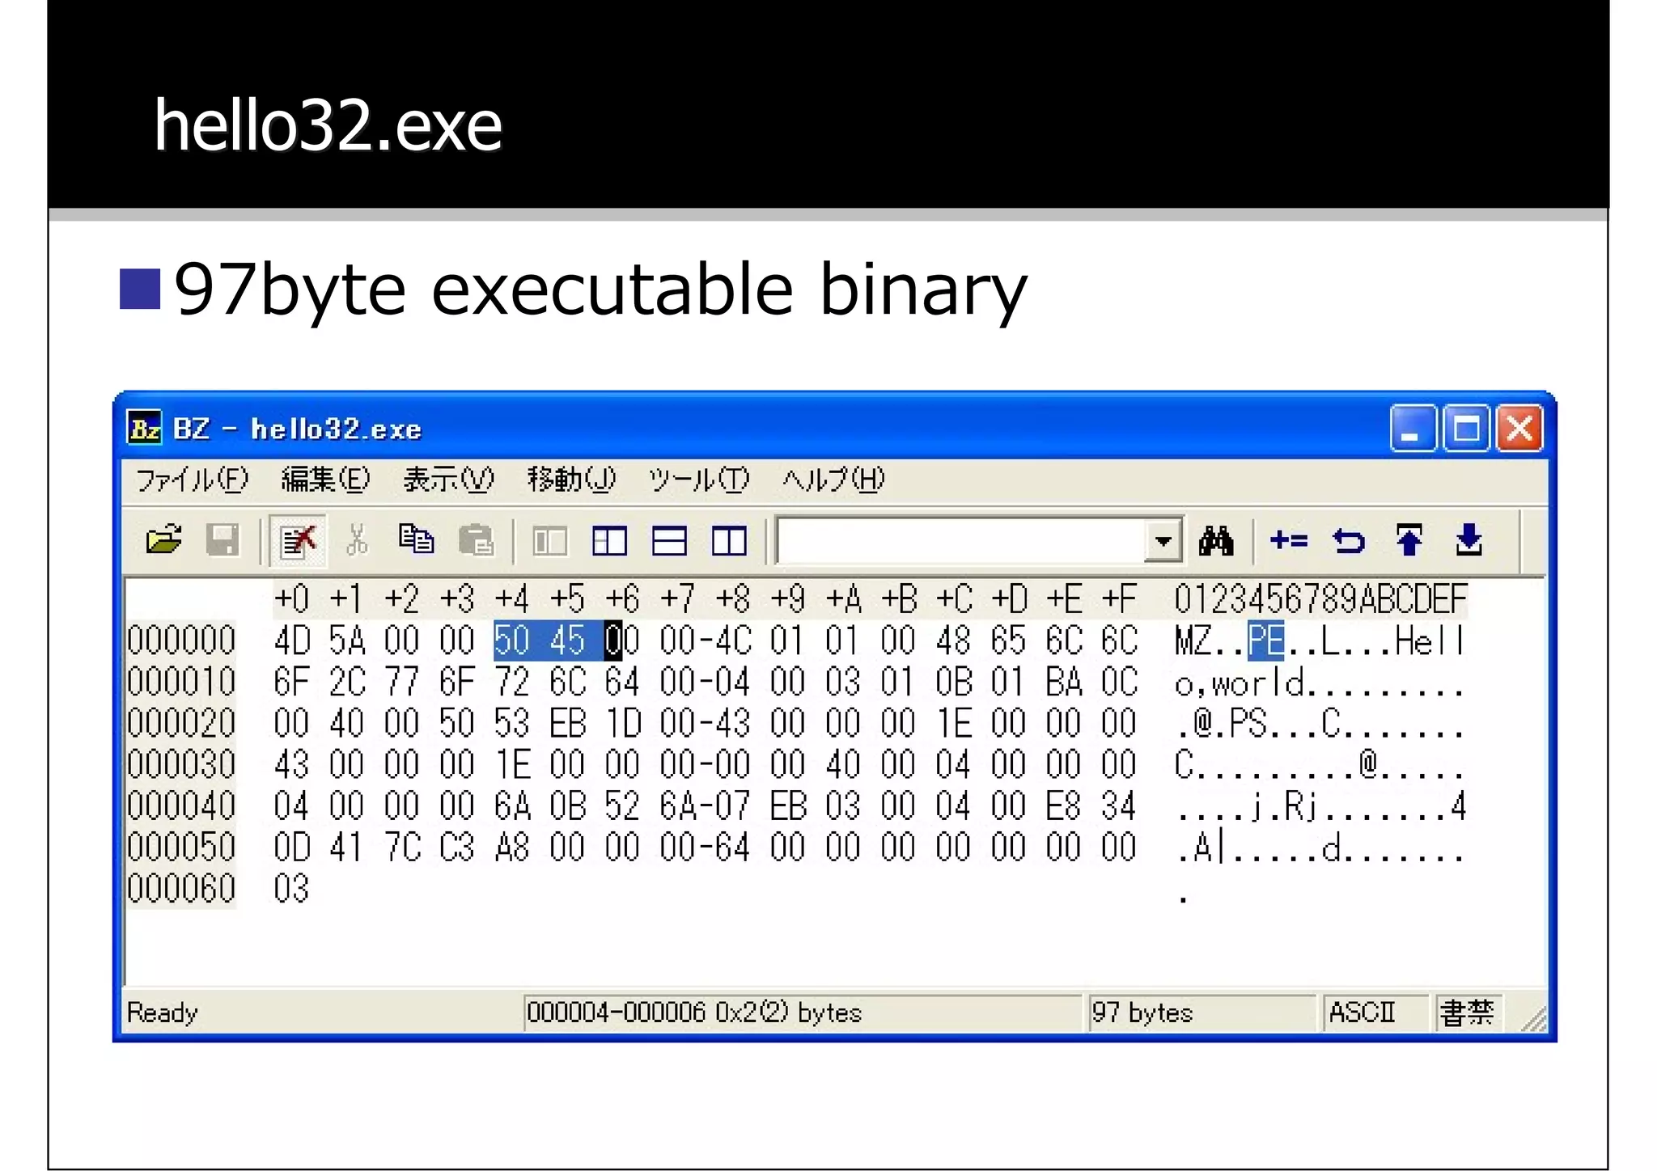1657x1171 pixels.
Task: Click highlighted hex byte 50 in first row
Action: (512, 640)
